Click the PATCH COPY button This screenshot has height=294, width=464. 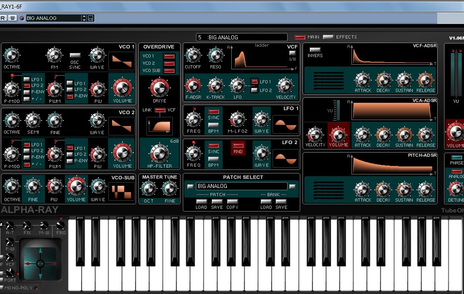click(232, 202)
